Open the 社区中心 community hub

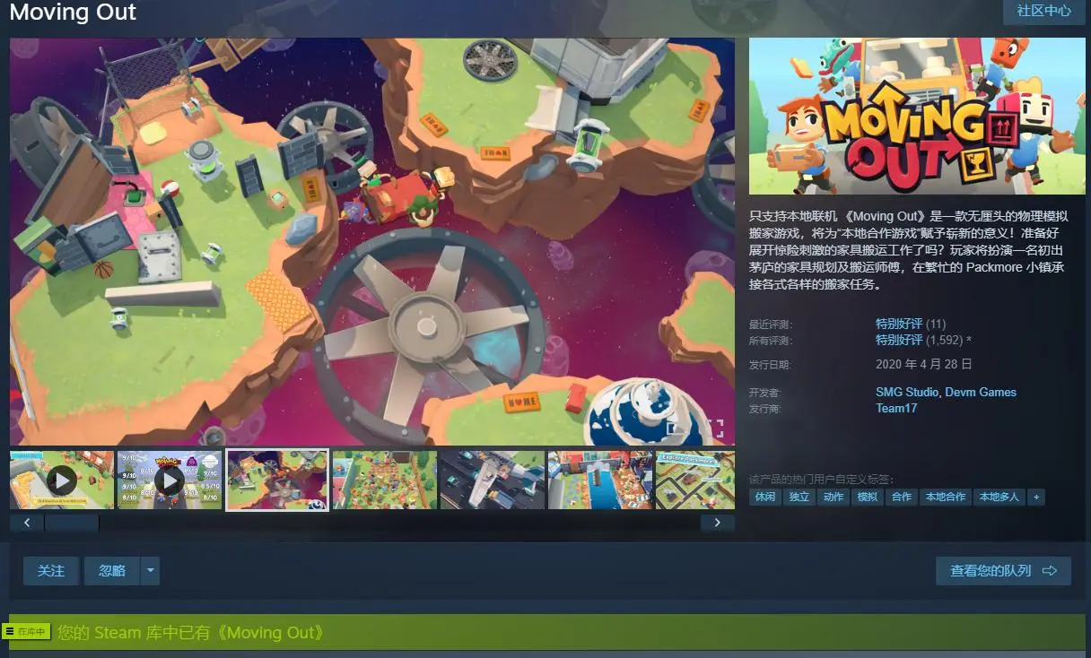point(1043,12)
